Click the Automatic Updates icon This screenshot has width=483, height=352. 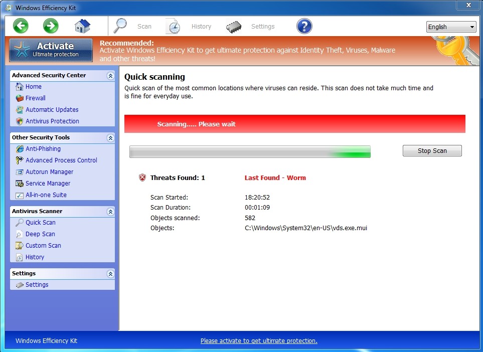coord(20,110)
